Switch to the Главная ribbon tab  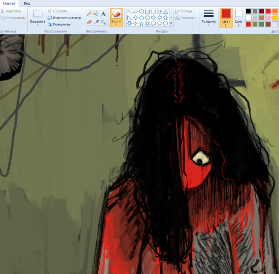[9, 4]
